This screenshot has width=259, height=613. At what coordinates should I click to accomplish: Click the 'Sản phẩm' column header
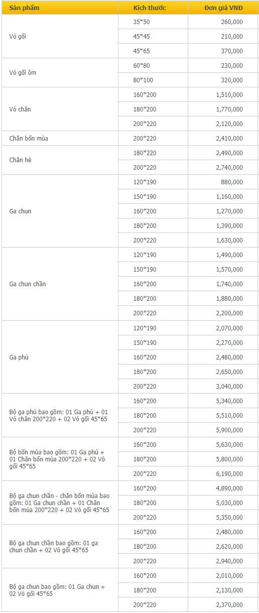24,8
